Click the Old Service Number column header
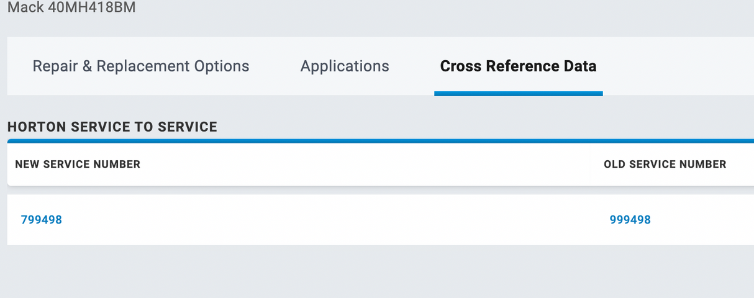The image size is (754, 298). click(x=665, y=165)
